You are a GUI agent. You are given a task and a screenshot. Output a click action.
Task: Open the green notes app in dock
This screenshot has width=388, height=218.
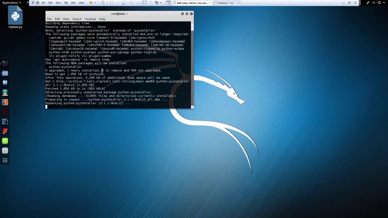pos(5,141)
